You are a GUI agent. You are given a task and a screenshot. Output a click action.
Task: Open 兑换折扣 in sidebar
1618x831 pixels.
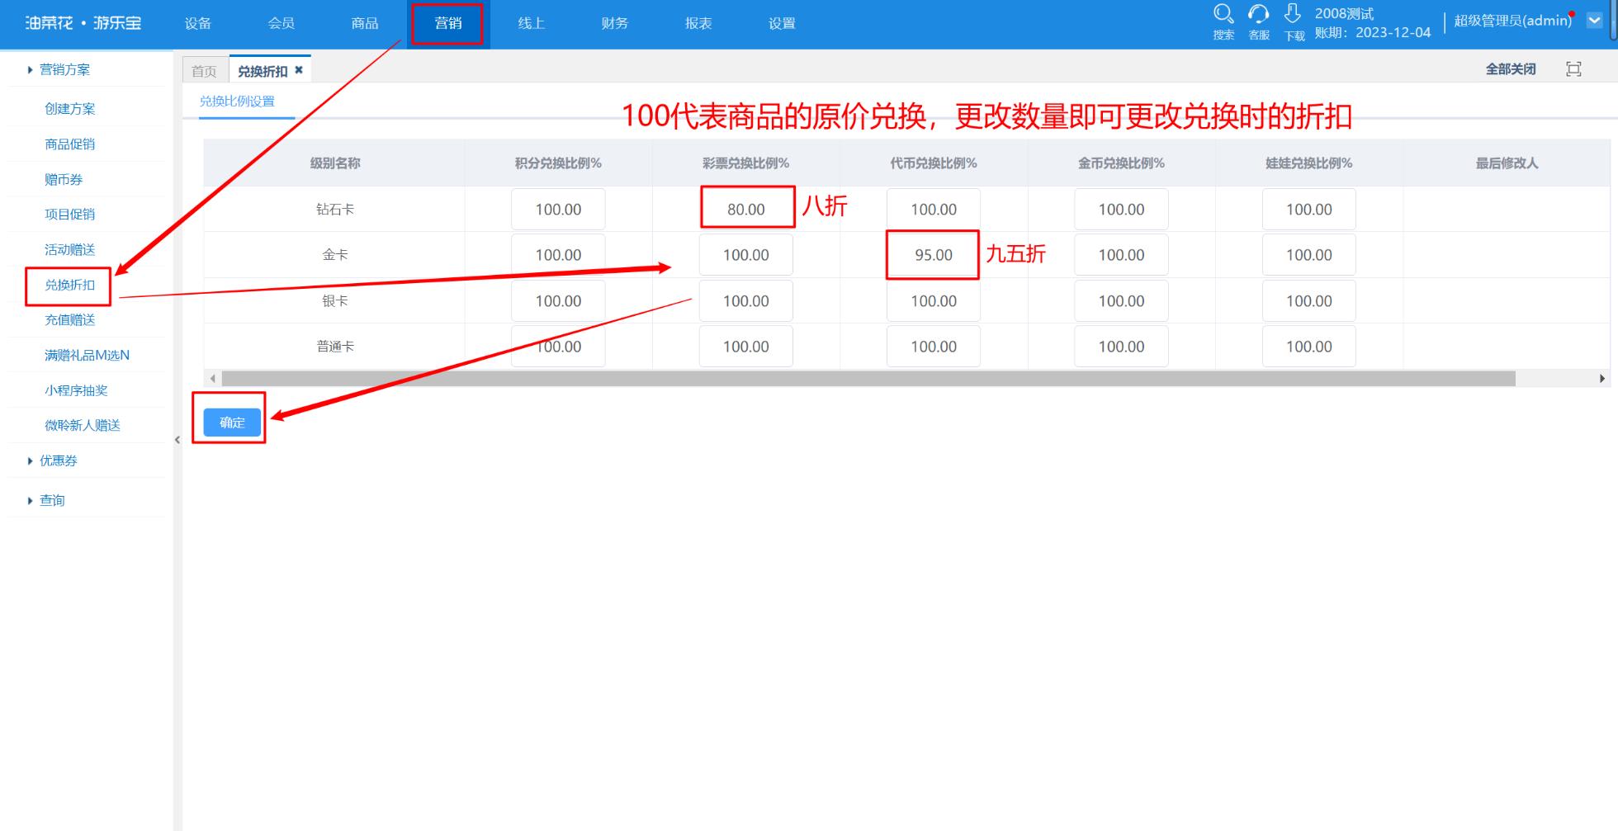tap(70, 286)
